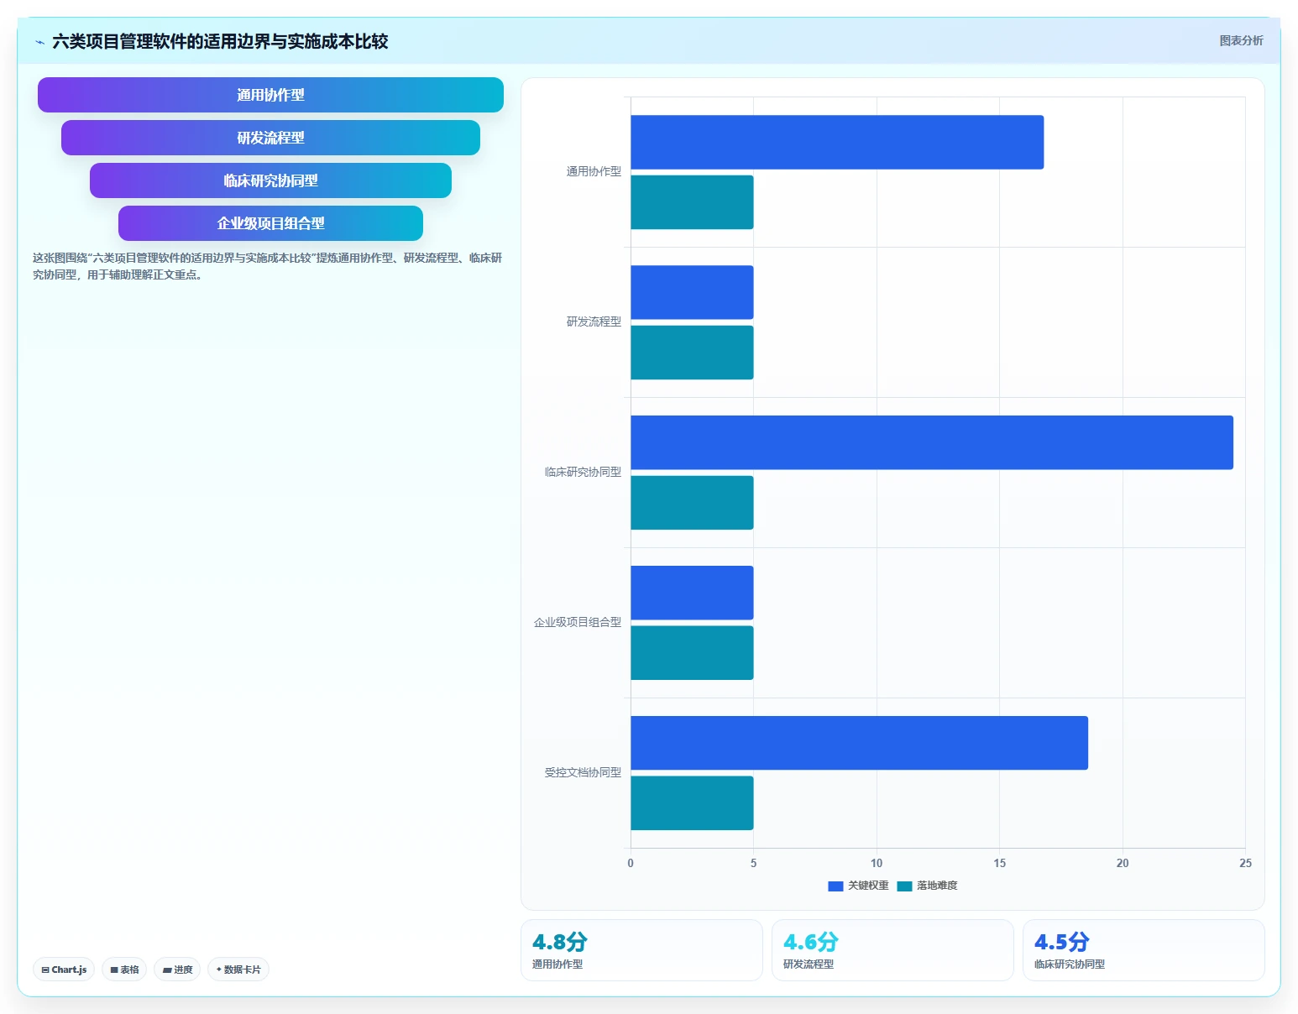Click the 图表分析 label in header

(x=1241, y=40)
